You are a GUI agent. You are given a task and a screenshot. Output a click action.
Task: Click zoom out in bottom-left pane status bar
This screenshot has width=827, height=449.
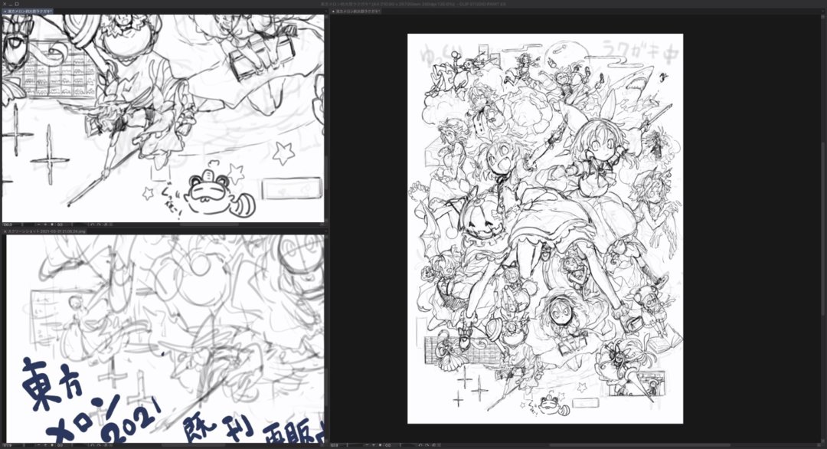pyautogui.click(x=39, y=444)
